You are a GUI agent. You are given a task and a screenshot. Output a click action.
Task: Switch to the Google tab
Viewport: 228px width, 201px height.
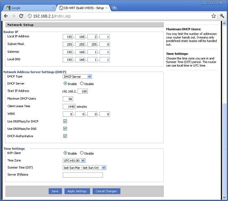coord(29,8)
